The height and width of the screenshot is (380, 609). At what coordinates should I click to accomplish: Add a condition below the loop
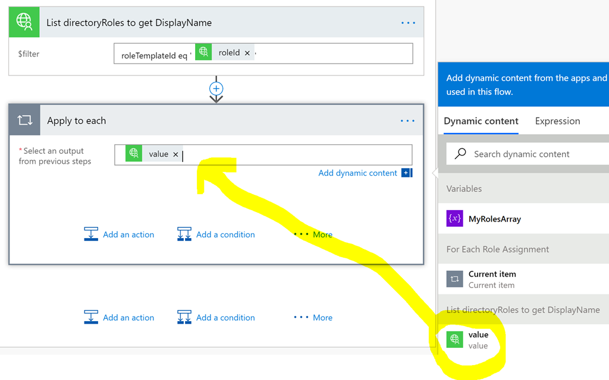pyautogui.click(x=216, y=317)
